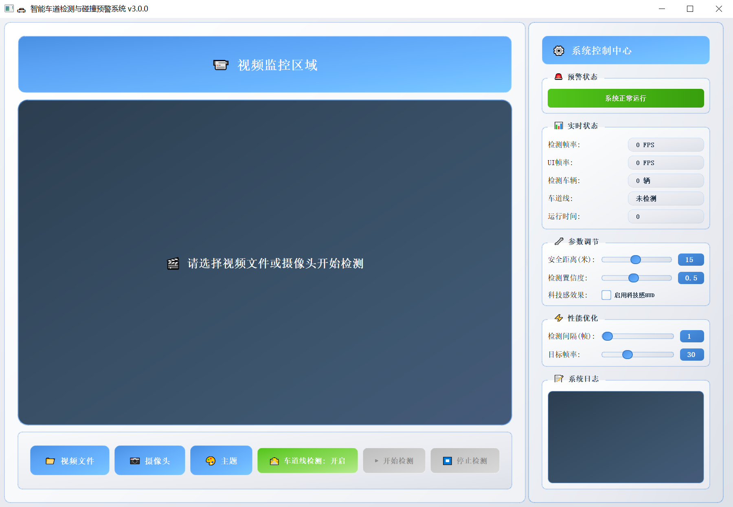Click the red siren icon beside 预警状态
The width and height of the screenshot is (733, 507).
click(559, 77)
